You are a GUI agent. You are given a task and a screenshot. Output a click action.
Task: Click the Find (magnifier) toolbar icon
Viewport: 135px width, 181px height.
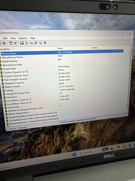tap(40, 43)
